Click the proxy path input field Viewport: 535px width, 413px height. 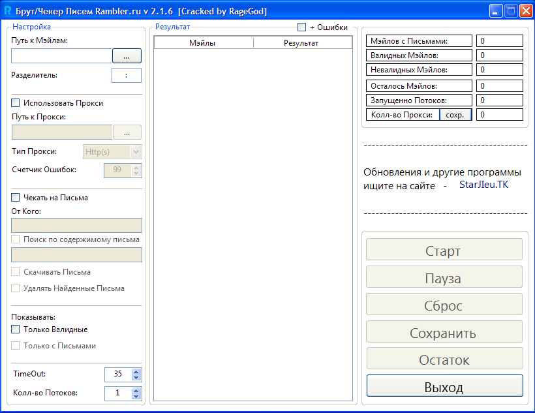[62, 132]
